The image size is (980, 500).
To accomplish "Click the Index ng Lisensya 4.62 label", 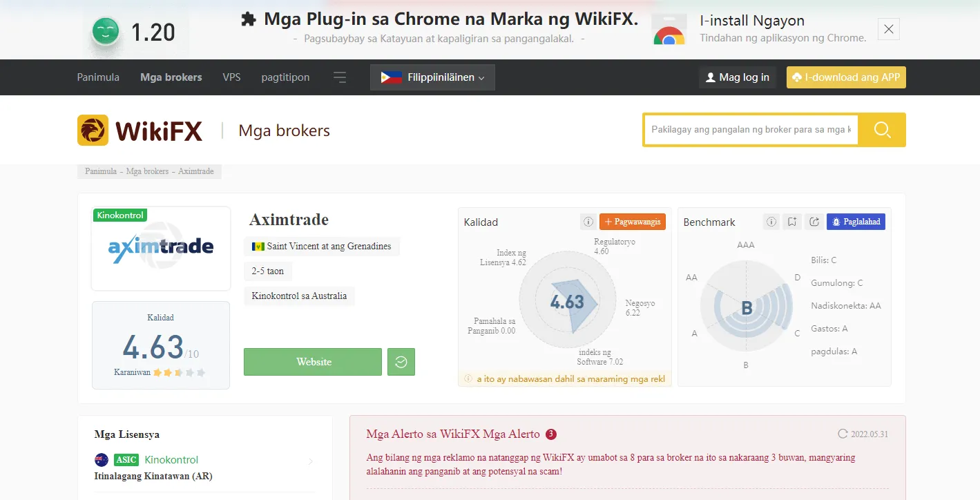I will 503,258.
